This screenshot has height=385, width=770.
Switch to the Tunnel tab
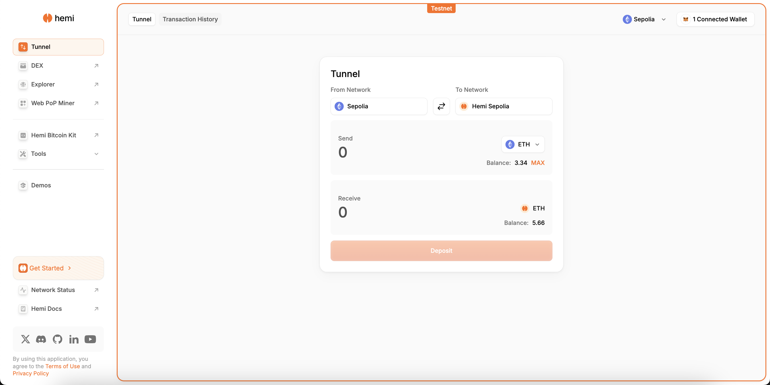(x=142, y=19)
